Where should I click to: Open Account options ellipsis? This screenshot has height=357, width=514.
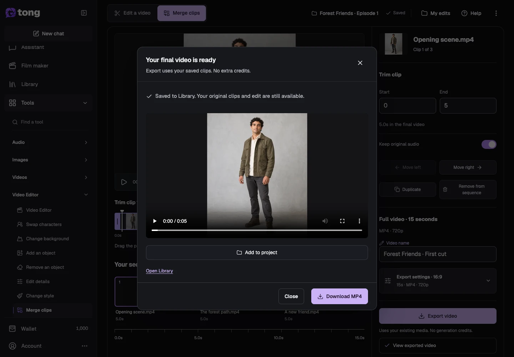pyautogui.click(x=85, y=346)
